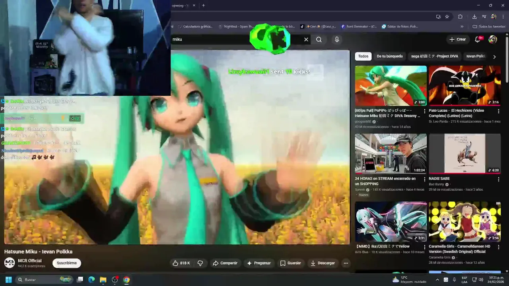509x286 pixels.
Task: Open MCR Official channel avatar
Action: coord(10,263)
